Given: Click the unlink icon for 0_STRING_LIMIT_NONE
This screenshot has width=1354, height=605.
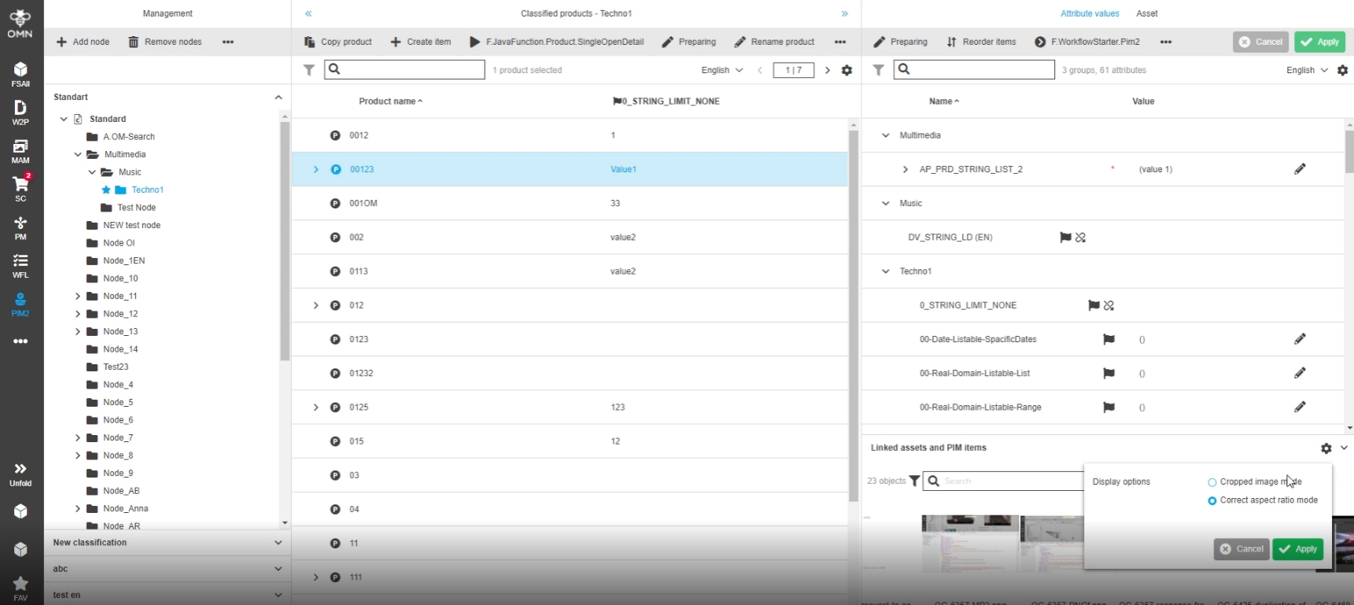Looking at the screenshot, I should (1109, 305).
